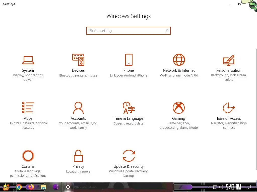Viewport: 257px width, 192px height.
Task: Select the text 'Bluetooth, printers, mouse'
Action: click(78, 75)
